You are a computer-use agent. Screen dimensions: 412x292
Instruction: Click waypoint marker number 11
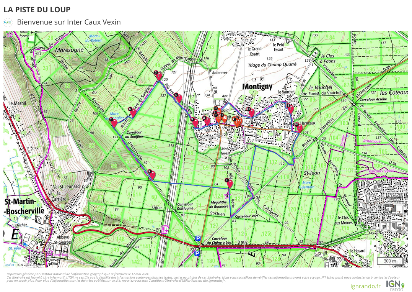click(291, 108)
